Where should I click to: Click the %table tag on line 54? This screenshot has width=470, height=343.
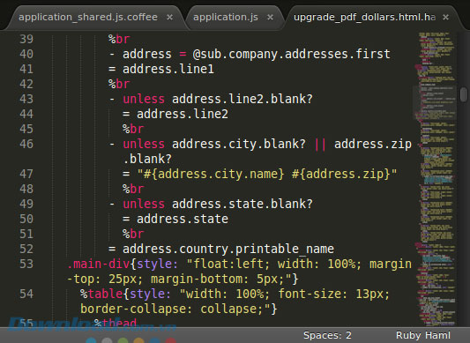tap(101, 294)
